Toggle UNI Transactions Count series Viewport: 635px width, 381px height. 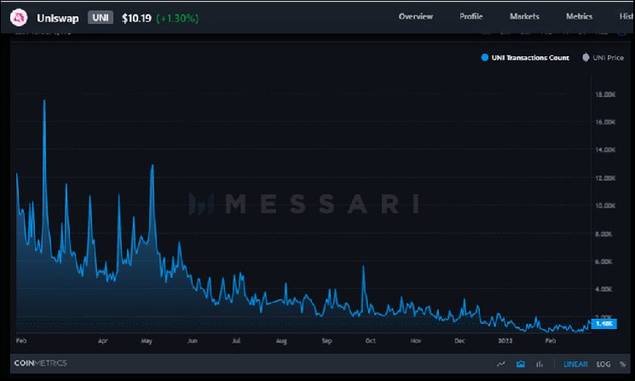click(x=525, y=58)
